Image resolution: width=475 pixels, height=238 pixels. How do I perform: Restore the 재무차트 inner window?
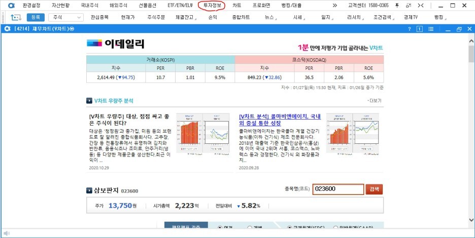tap(459, 29)
